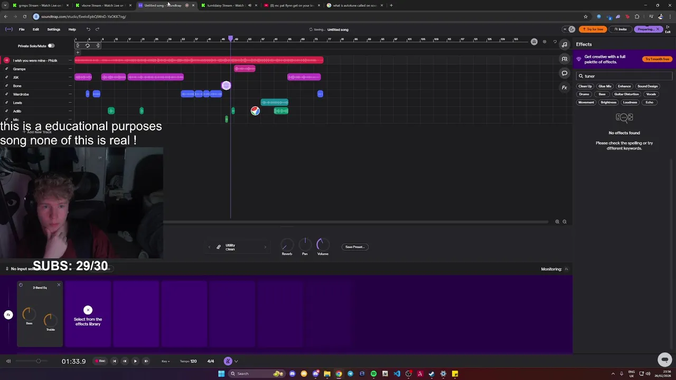
Task: Click the search magnifier in effects search
Action: (x=581, y=76)
